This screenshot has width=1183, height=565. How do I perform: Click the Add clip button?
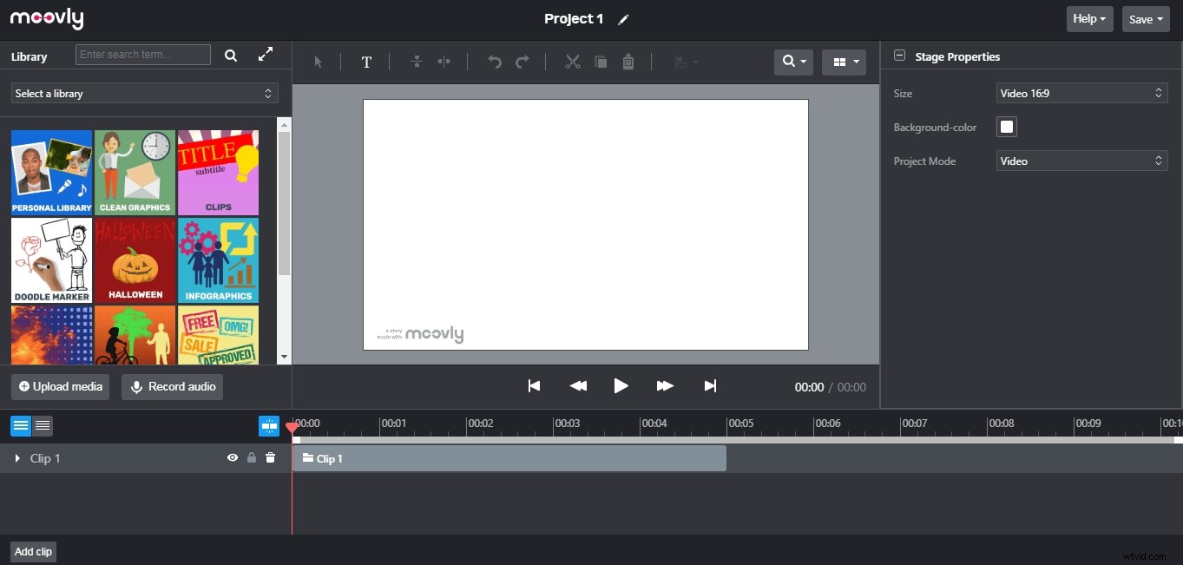point(32,551)
